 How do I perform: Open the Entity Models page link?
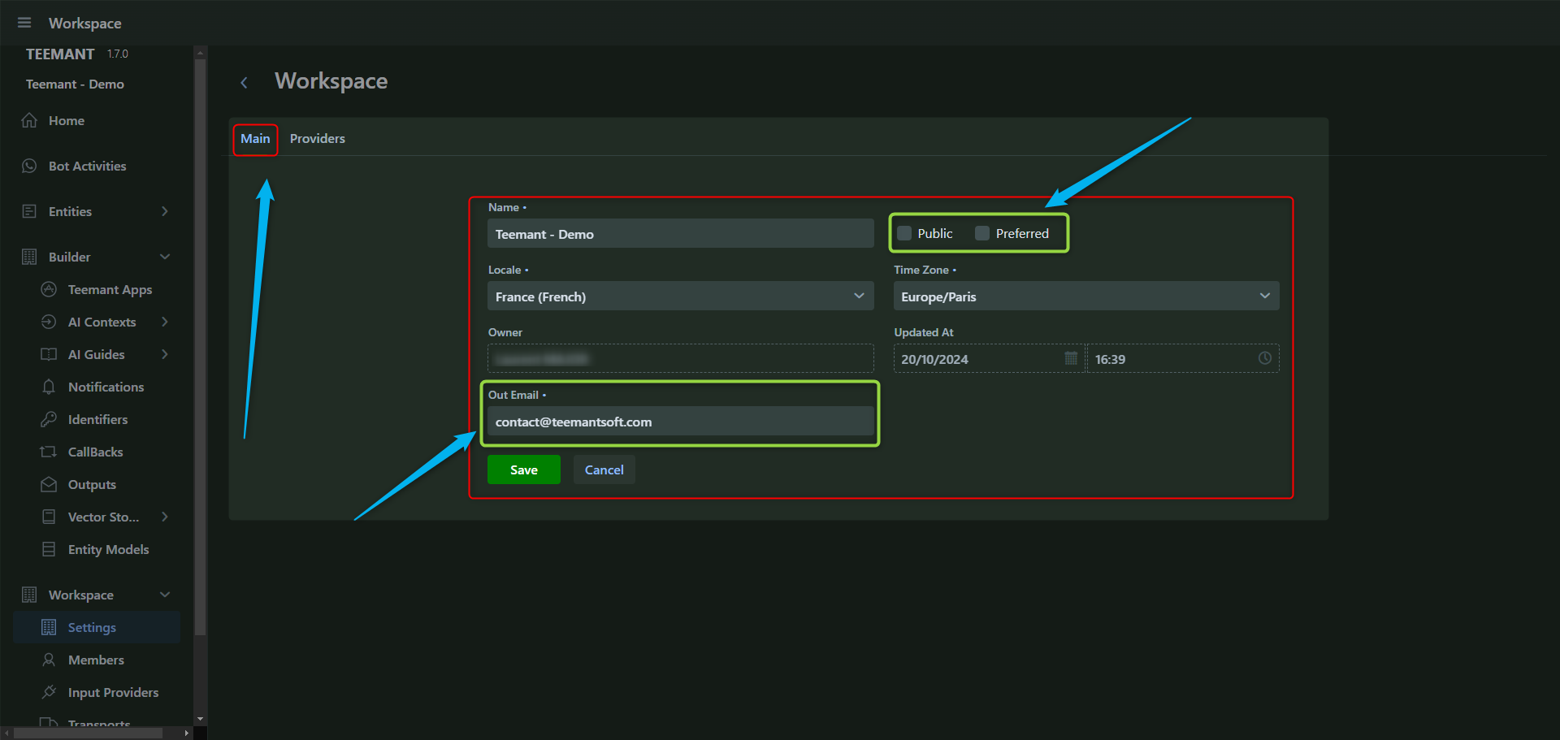coord(108,550)
